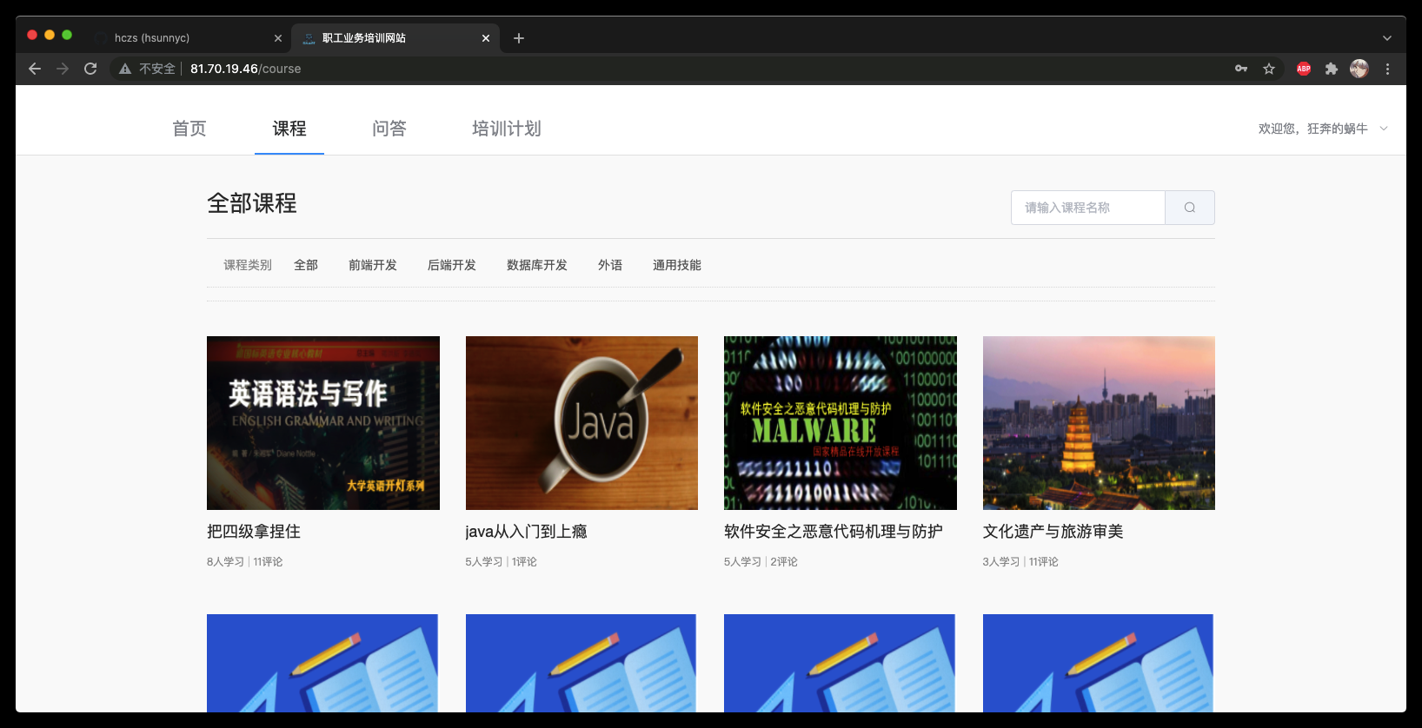Bookmark this page with the star icon
Image resolution: width=1422 pixels, height=728 pixels.
(1269, 69)
